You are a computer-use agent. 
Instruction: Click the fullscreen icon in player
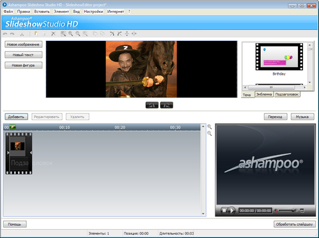tap(302, 211)
